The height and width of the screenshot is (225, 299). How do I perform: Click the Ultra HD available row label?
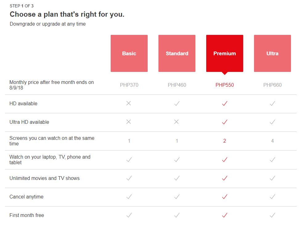coord(29,122)
